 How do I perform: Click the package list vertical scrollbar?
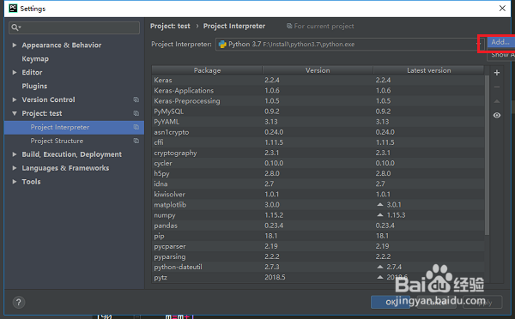pyautogui.click(x=487, y=155)
